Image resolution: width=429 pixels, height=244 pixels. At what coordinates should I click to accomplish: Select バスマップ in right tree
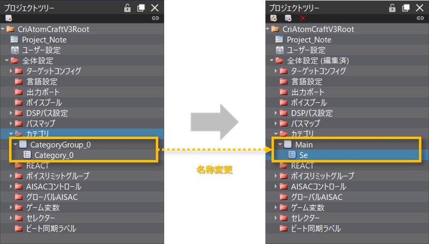coord(305,123)
